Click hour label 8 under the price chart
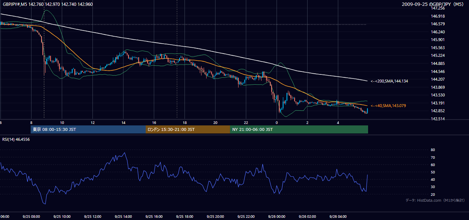The height and width of the screenshot is (220, 469). click(31, 122)
